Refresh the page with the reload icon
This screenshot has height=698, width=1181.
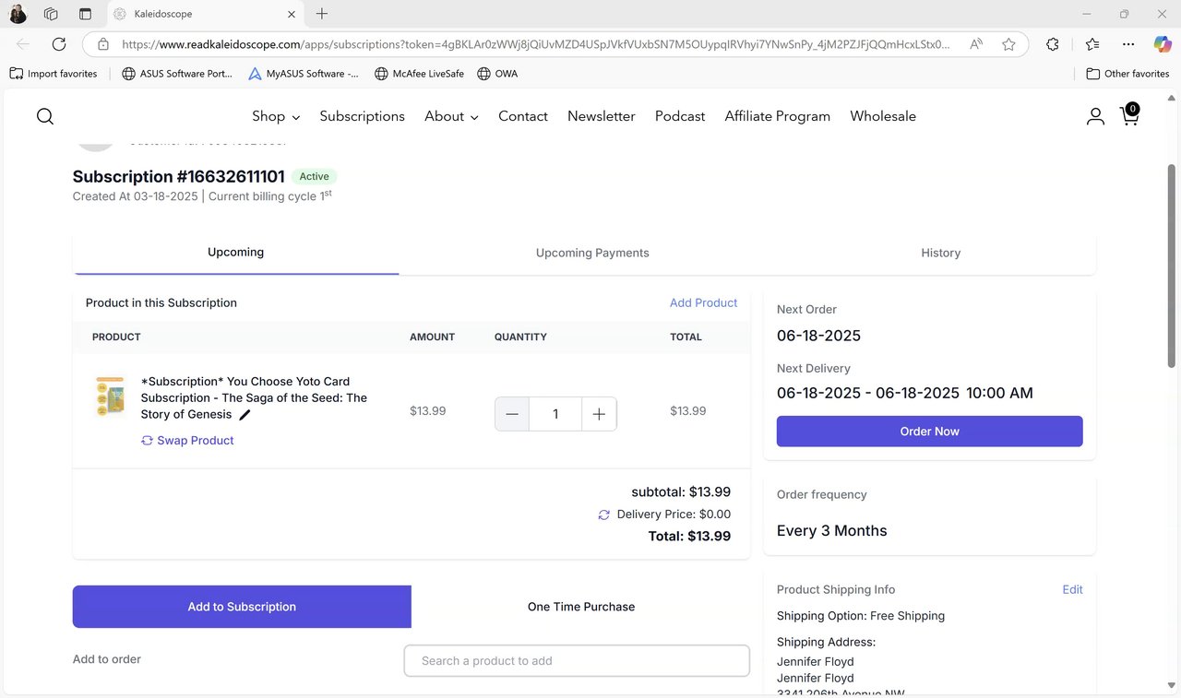59,44
